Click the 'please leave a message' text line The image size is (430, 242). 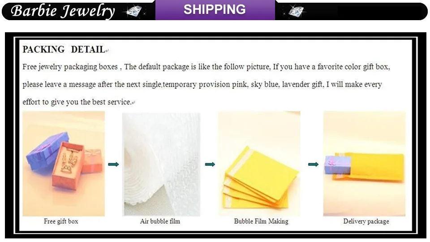[x=202, y=85]
